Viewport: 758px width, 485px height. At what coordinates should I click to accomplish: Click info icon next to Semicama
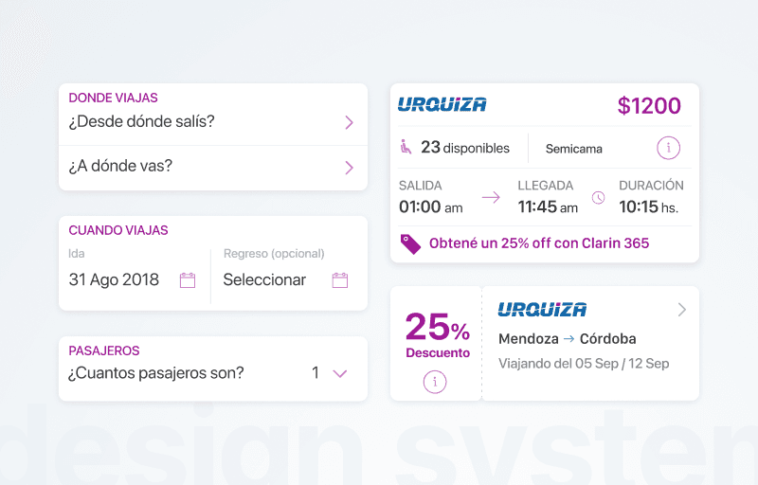pyautogui.click(x=669, y=148)
